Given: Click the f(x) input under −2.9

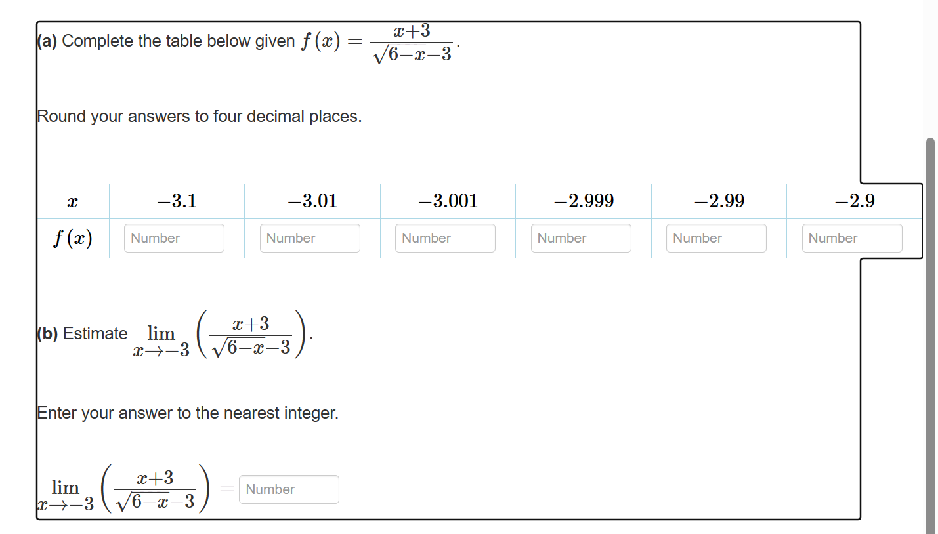Looking at the screenshot, I should (x=851, y=237).
